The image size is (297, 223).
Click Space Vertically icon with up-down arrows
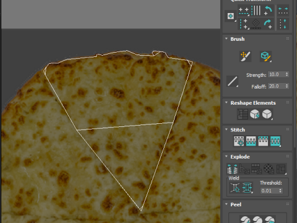(283, 24)
